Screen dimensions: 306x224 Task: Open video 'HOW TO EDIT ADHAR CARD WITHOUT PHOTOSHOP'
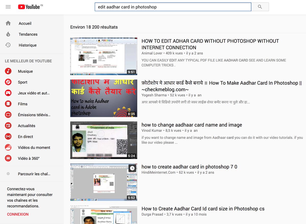[x=210, y=44]
